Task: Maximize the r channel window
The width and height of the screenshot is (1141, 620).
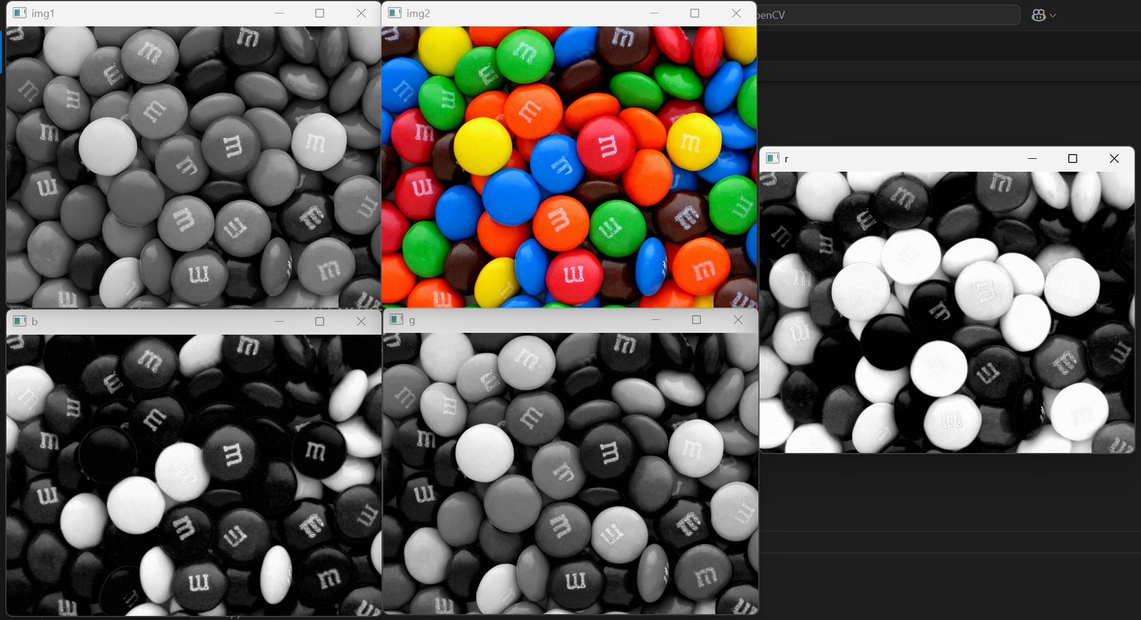Action: 1072,158
